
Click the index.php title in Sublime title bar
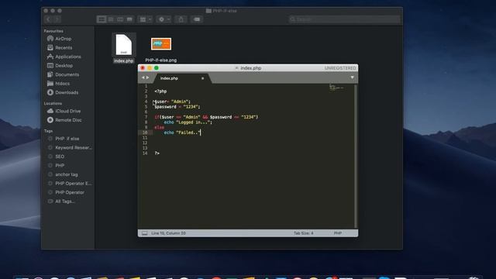pos(250,68)
